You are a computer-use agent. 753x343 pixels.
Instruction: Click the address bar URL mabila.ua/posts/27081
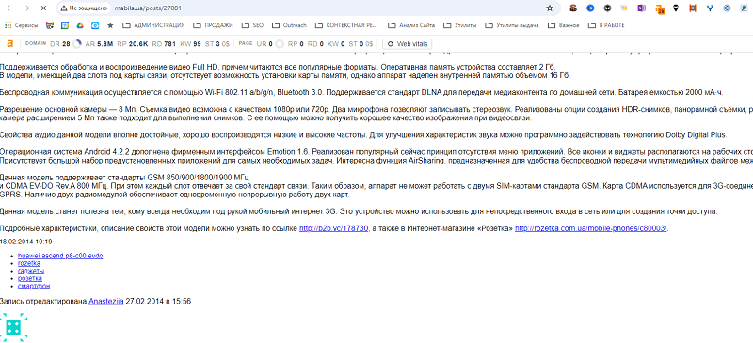point(148,8)
